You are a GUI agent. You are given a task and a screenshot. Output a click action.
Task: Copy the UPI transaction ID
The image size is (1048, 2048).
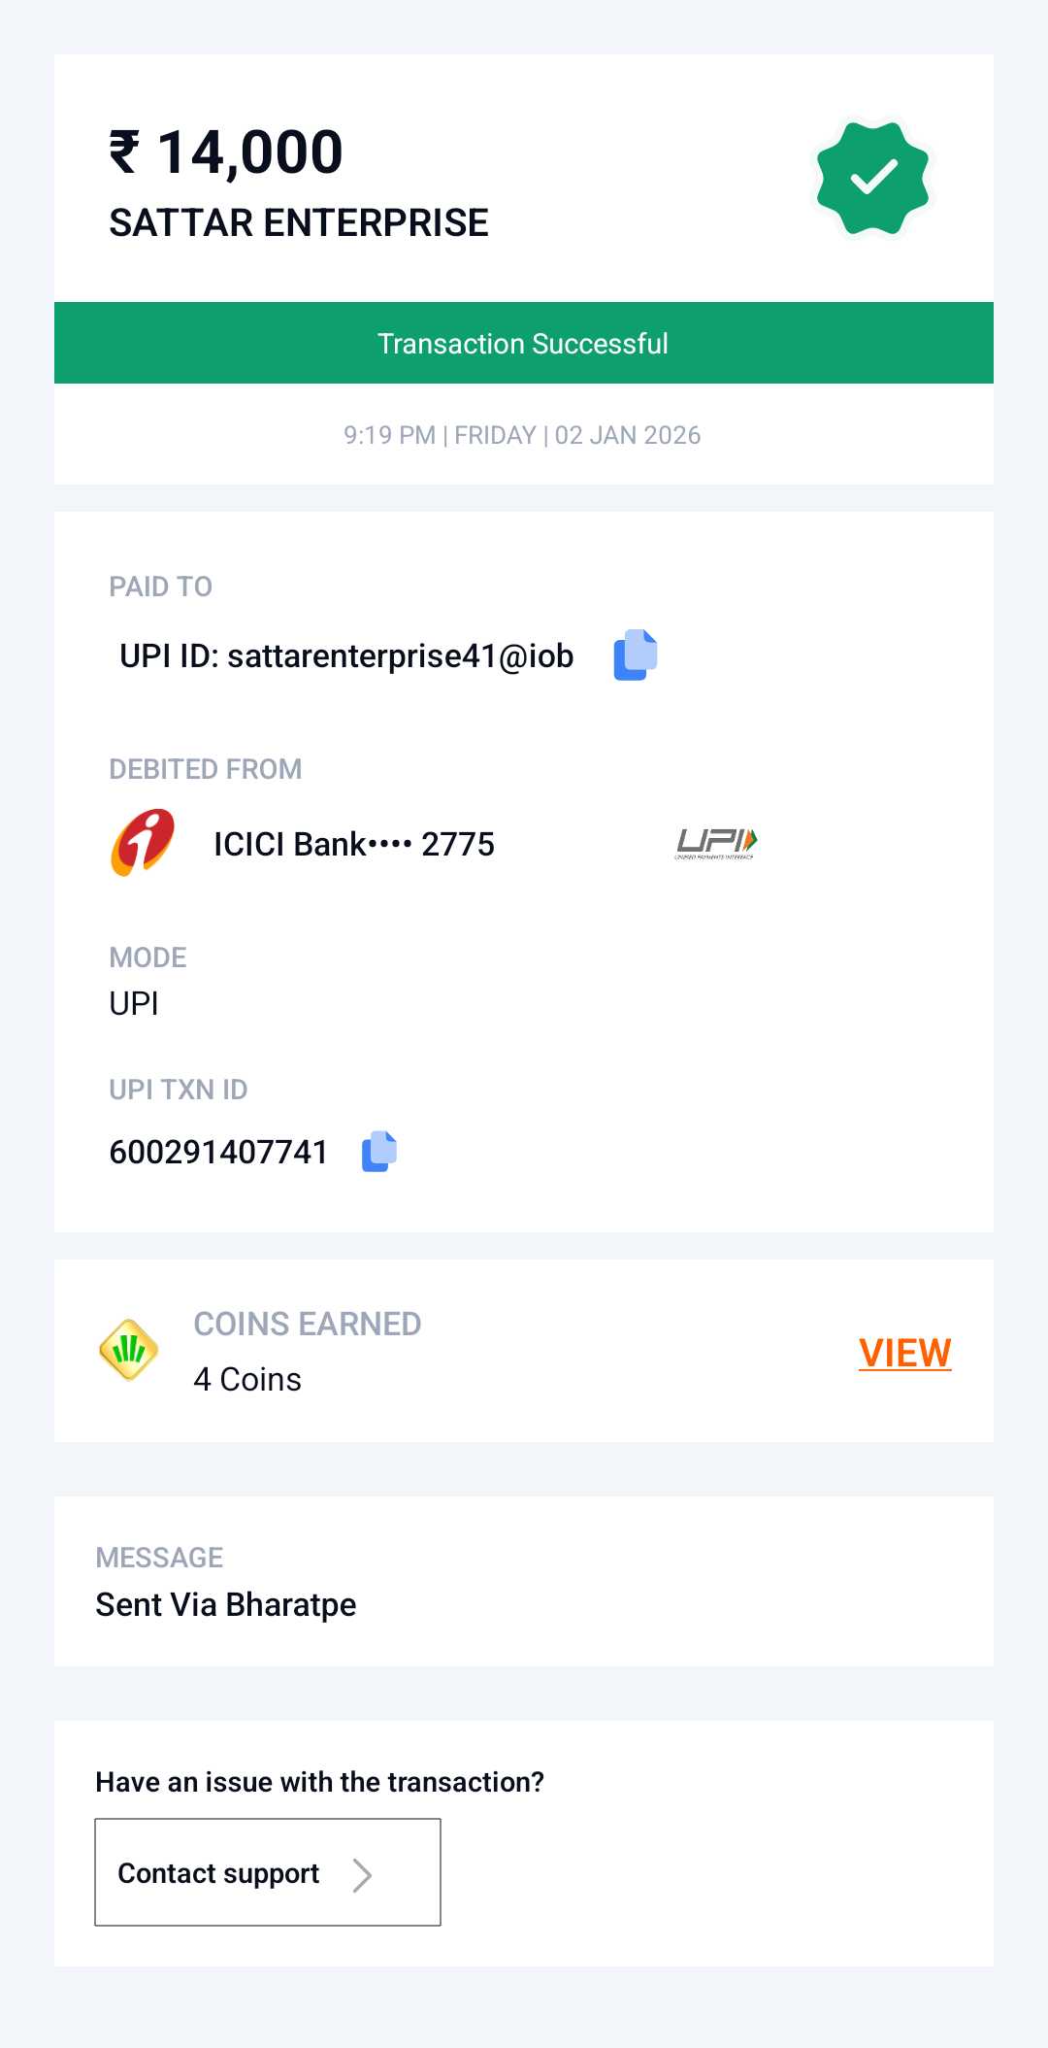point(379,1152)
